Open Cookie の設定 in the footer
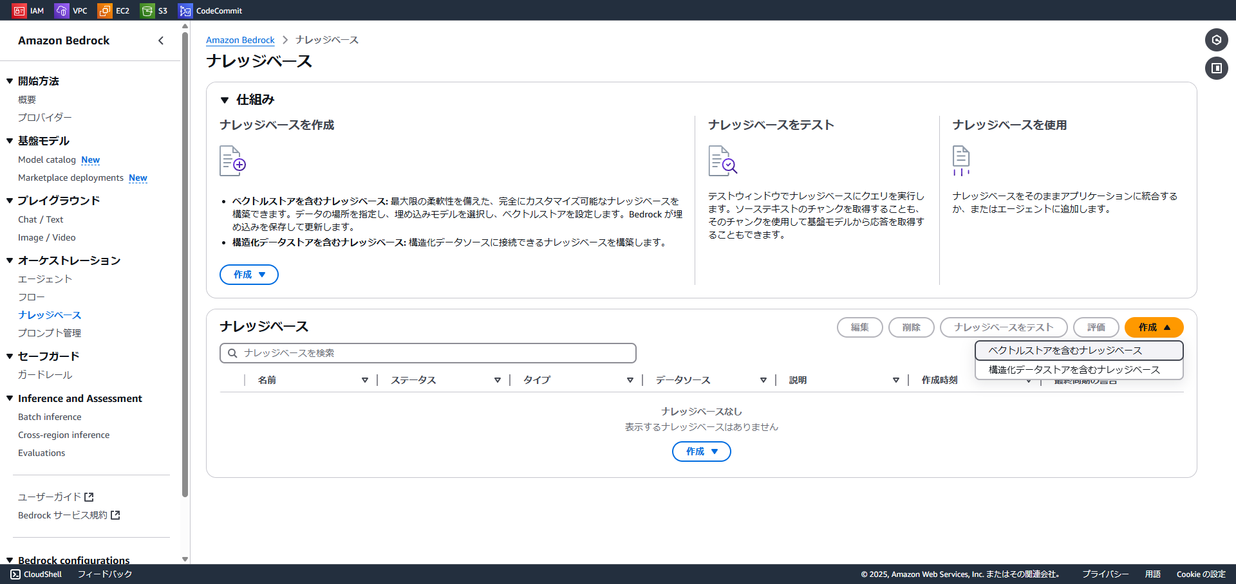The width and height of the screenshot is (1236, 584). (x=1201, y=574)
